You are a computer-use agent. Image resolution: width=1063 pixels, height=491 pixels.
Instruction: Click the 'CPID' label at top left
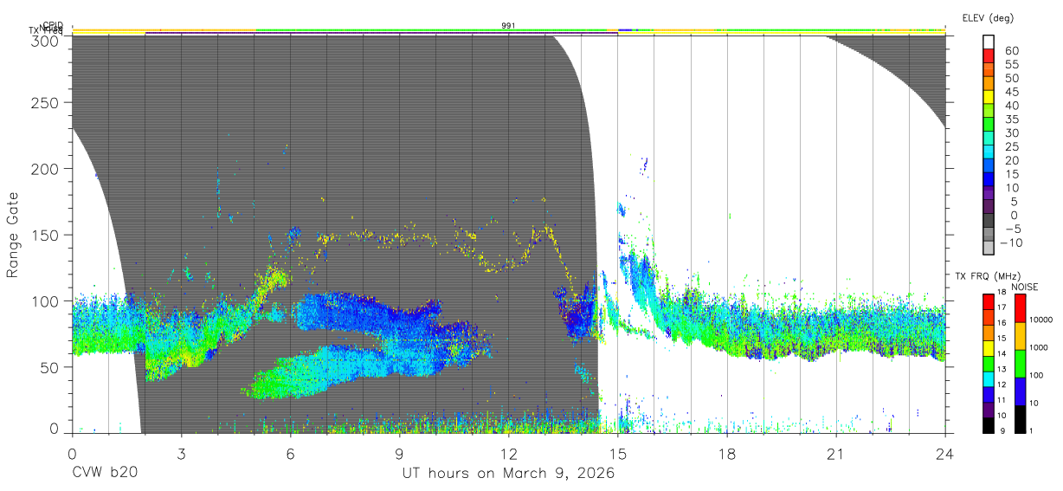click(x=53, y=26)
